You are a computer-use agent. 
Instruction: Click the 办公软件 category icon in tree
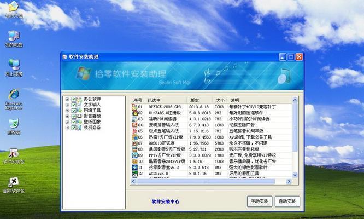(79, 99)
